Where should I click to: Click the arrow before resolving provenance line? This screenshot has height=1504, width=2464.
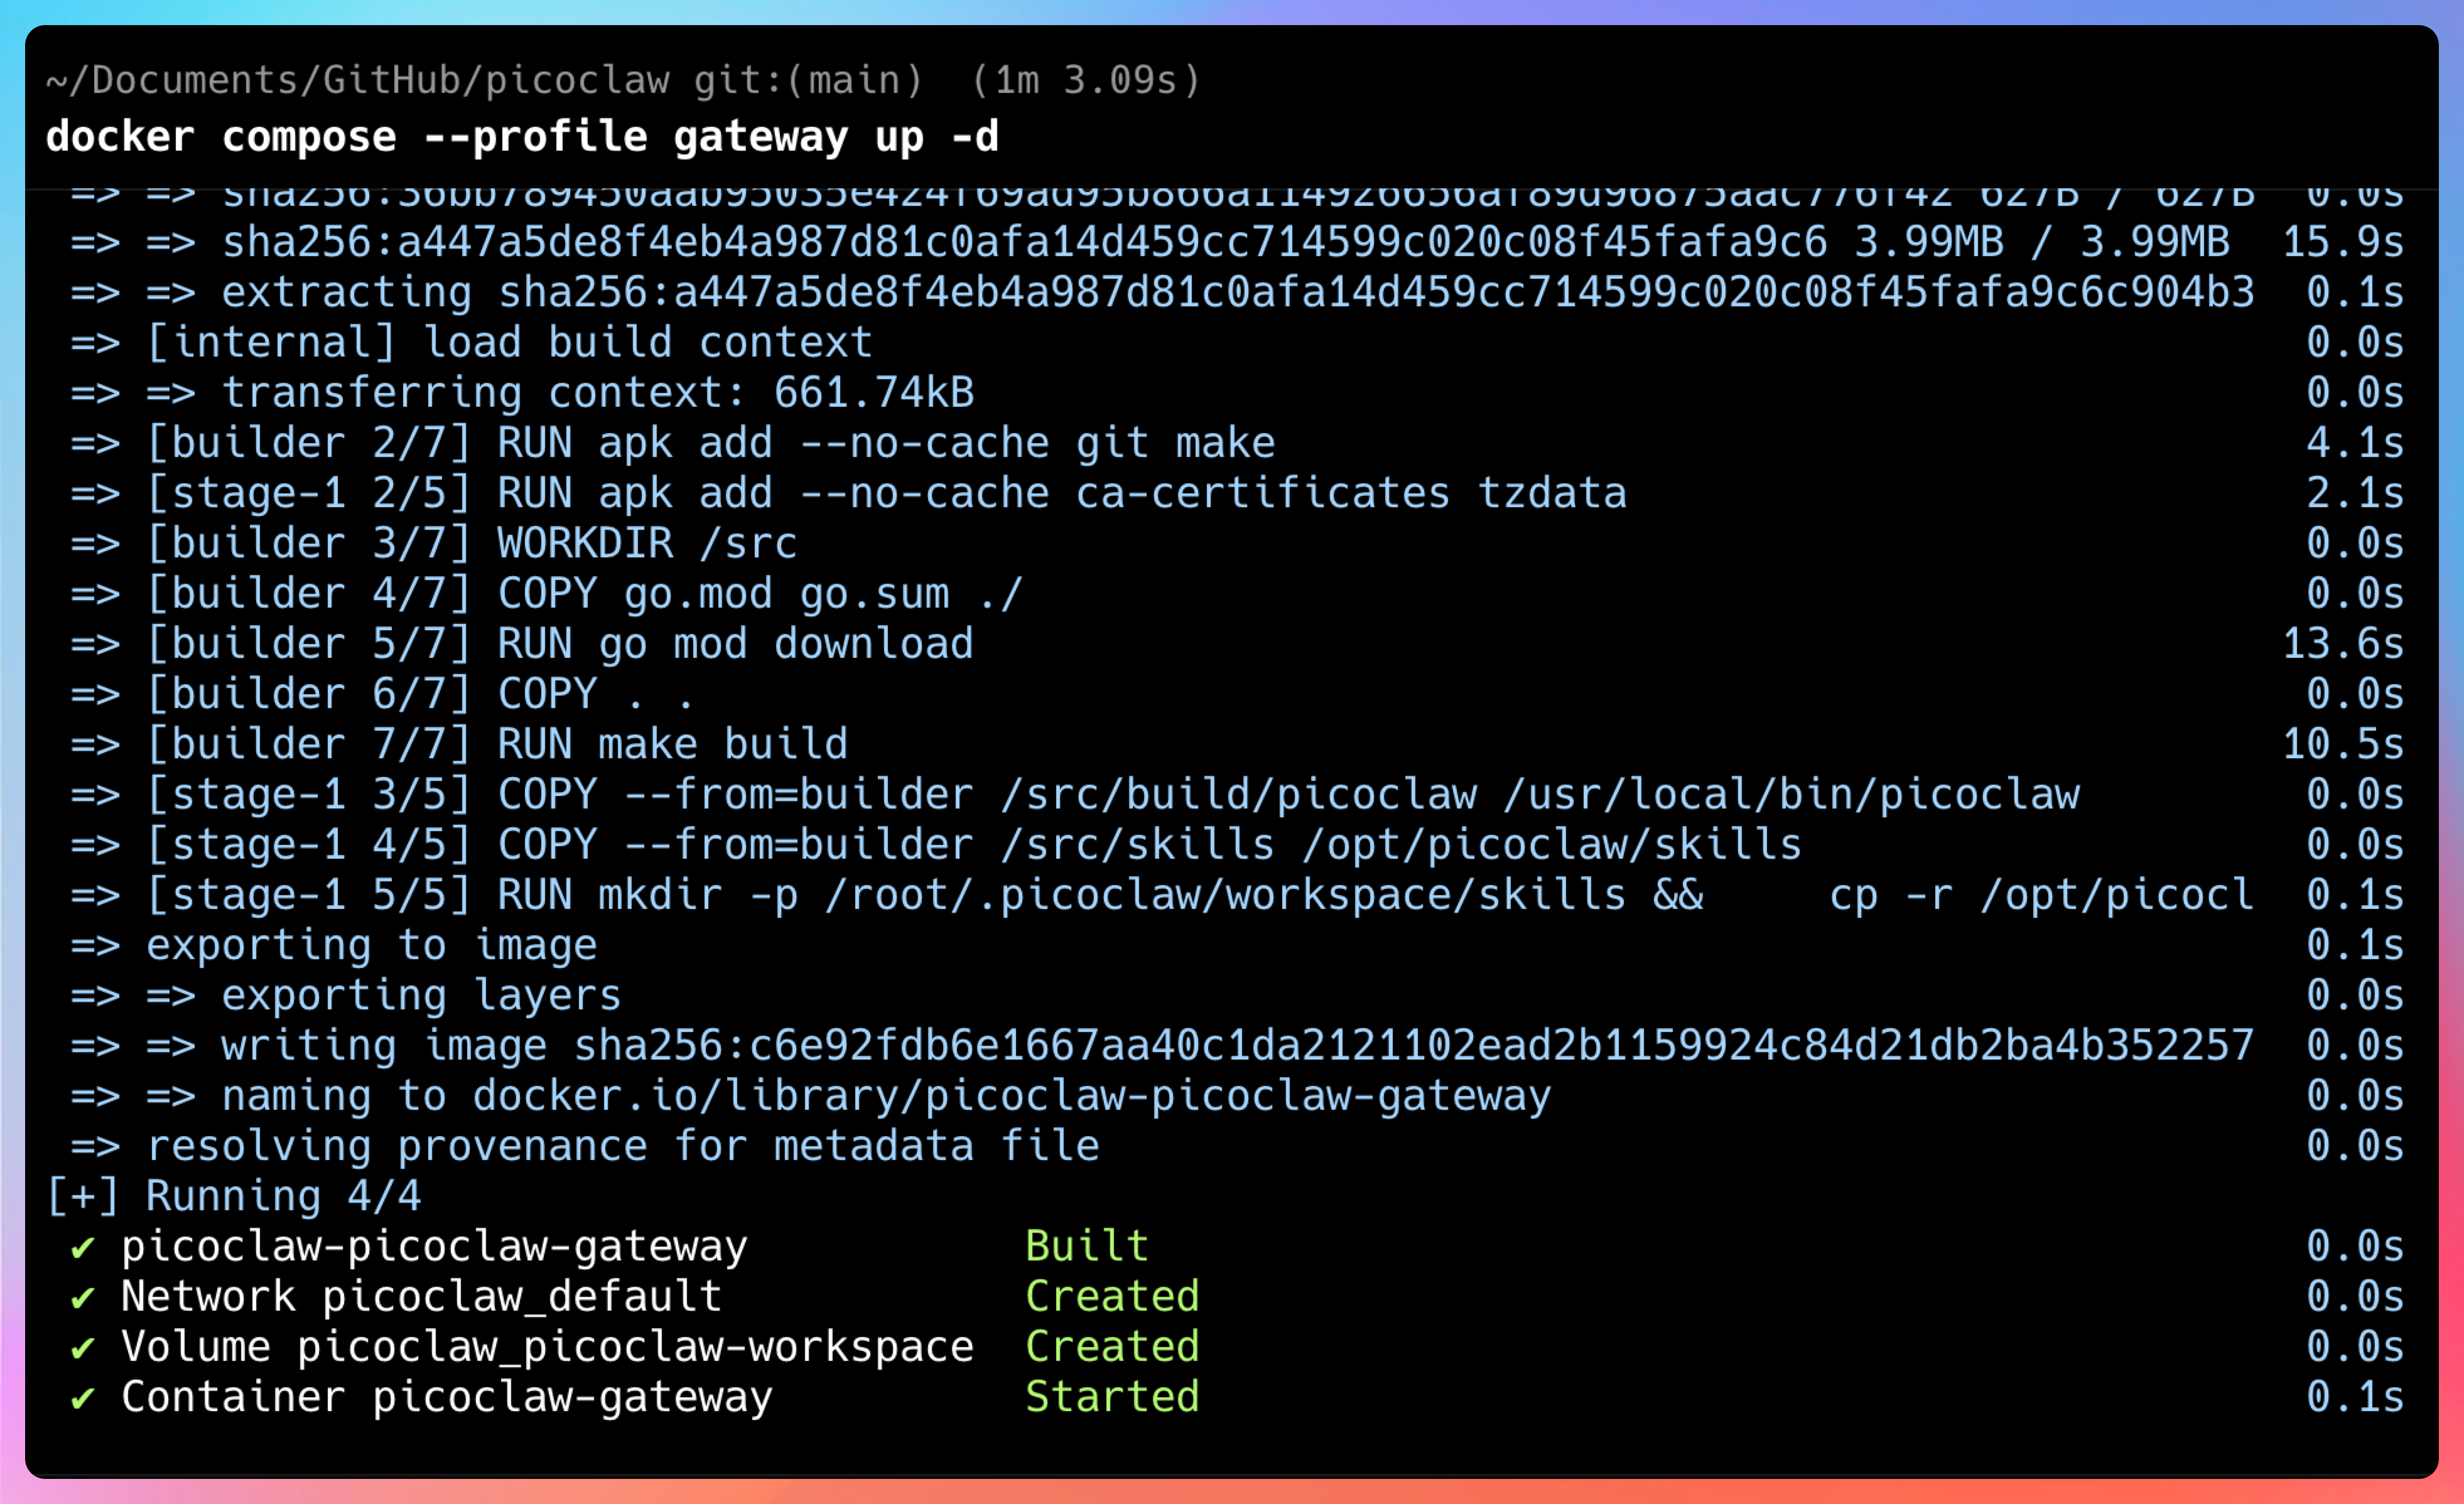95,1146
